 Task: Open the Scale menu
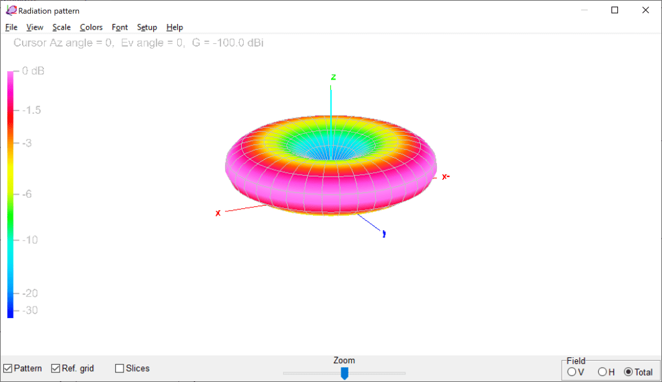pyautogui.click(x=61, y=27)
